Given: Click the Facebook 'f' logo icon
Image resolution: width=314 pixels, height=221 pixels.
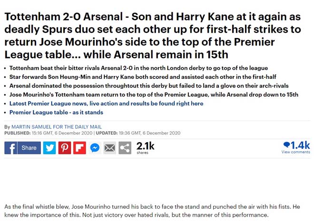Looking at the screenshot, I should 11,148.
